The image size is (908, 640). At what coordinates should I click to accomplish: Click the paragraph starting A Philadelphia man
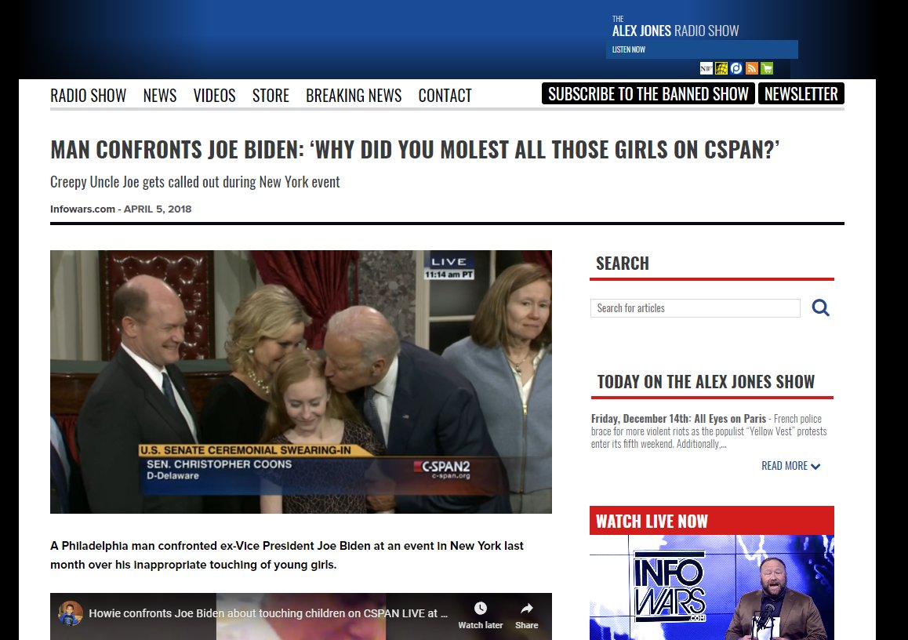tap(287, 555)
